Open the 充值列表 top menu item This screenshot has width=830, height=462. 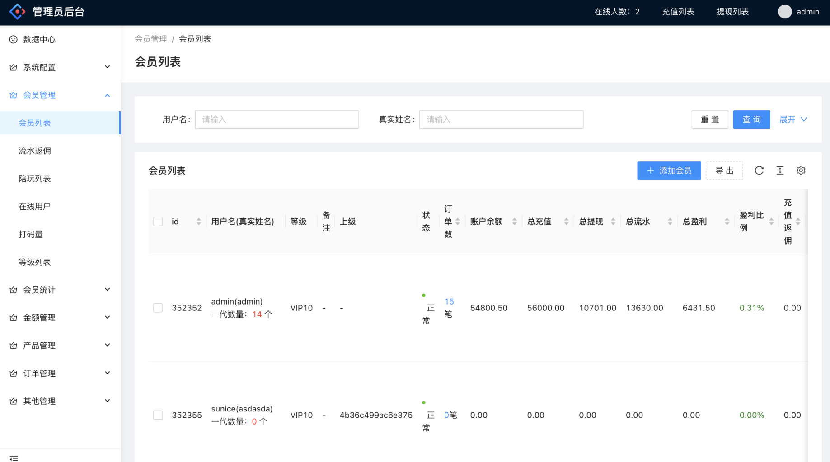click(x=678, y=12)
